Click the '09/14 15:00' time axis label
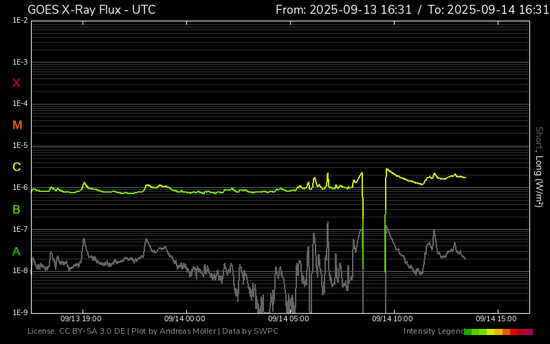This screenshot has height=344, width=550. point(496,319)
